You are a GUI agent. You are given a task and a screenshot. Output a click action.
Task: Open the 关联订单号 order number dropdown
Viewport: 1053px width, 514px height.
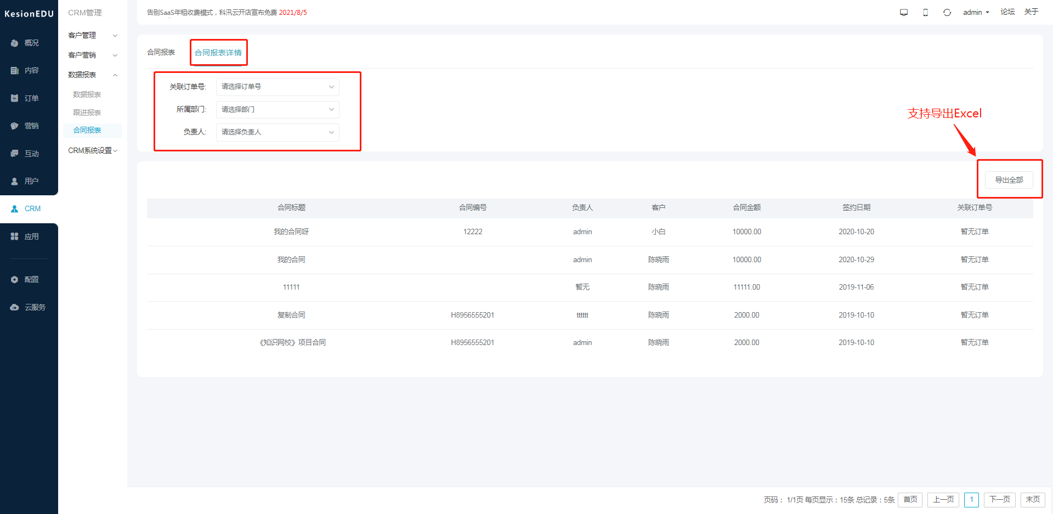coord(278,87)
